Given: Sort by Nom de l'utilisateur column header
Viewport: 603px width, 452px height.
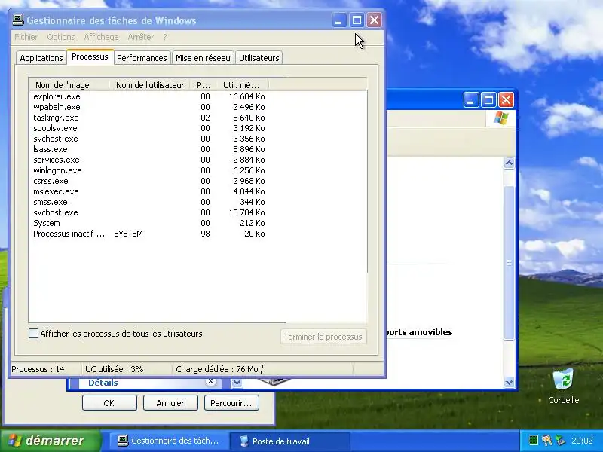Looking at the screenshot, I should [150, 85].
